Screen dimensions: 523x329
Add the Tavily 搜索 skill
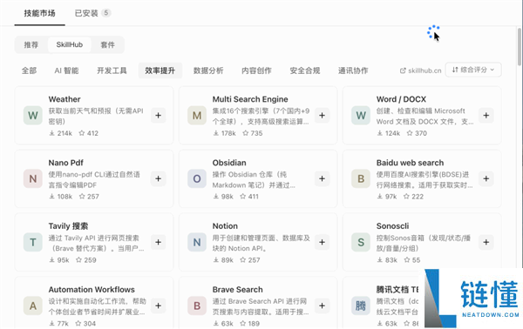pyautogui.click(x=158, y=242)
